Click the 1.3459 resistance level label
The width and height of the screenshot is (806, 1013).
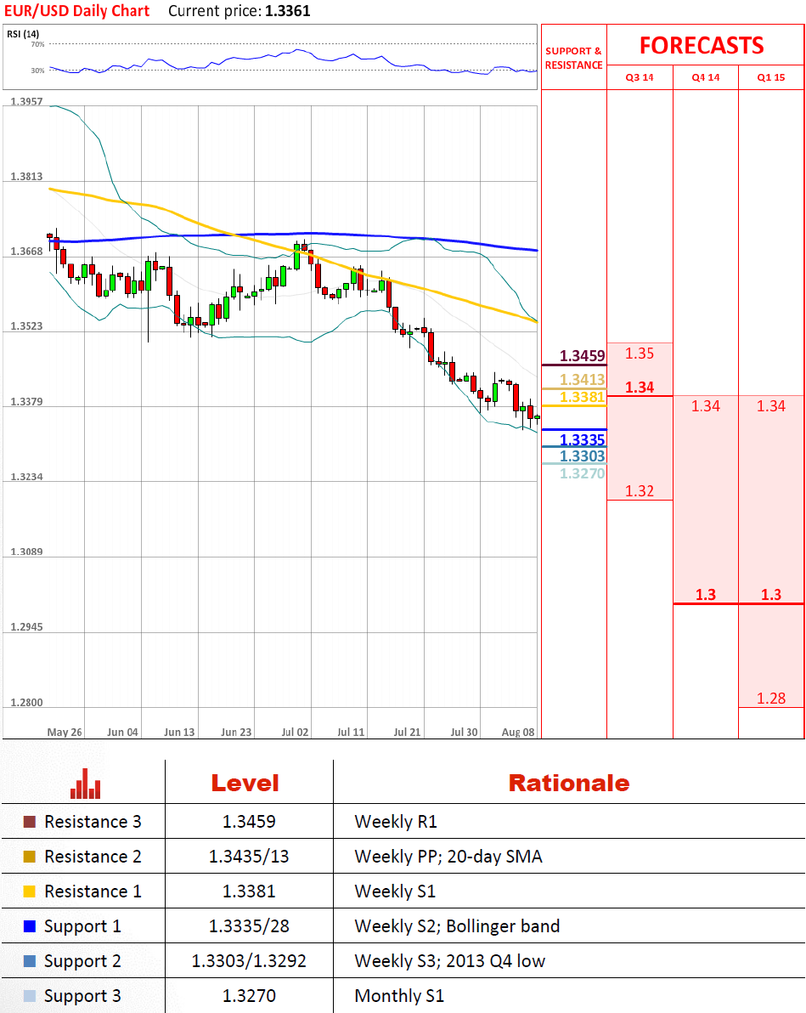pyautogui.click(x=582, y=356)
